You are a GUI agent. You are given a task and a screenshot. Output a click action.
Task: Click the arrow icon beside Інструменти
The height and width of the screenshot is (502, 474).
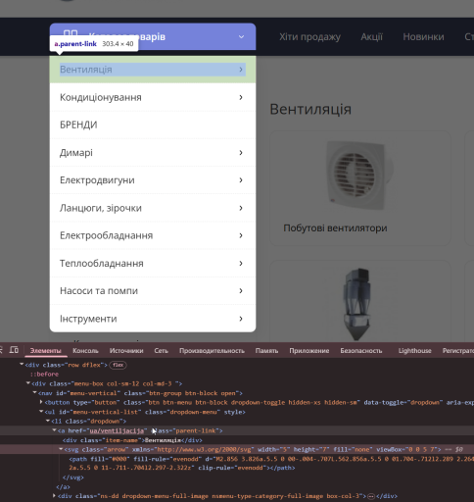241,319
